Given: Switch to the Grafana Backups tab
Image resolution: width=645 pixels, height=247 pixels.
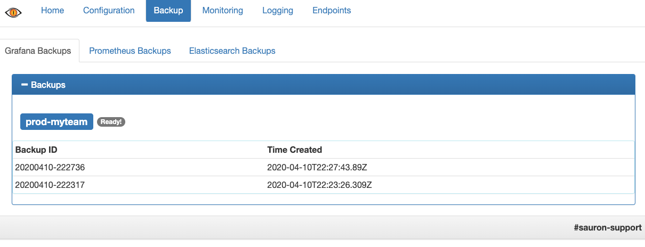Looking at the screenshot, I should [x=38, y=51].
